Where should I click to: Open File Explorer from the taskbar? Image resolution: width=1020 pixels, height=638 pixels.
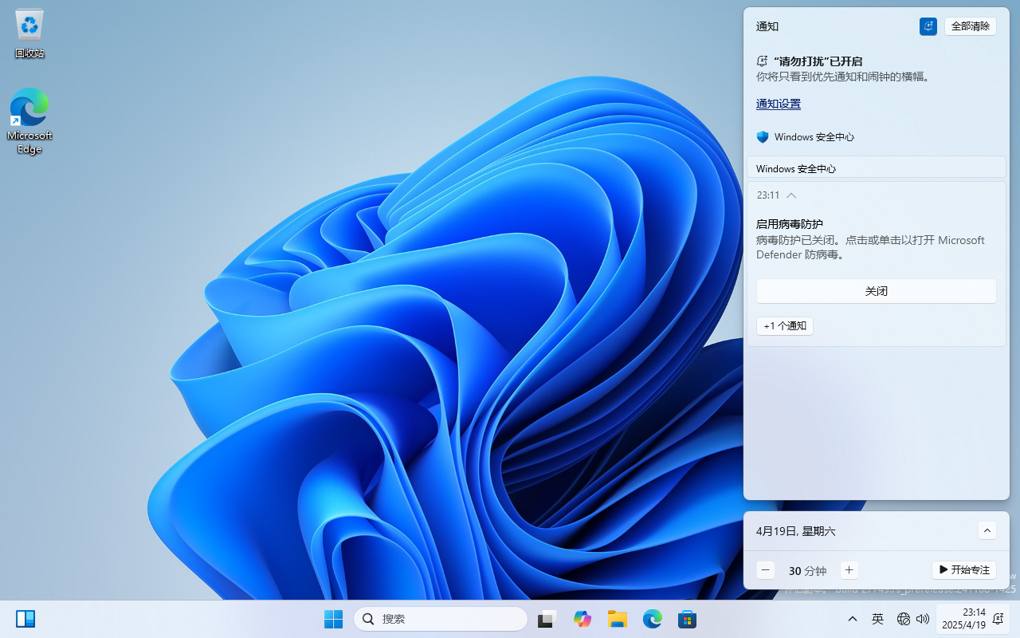tap(618, 619)
